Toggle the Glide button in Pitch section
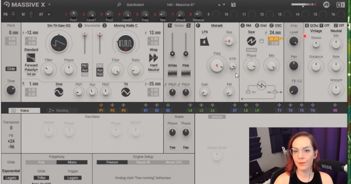This screenshot has height=184, width=351. pos(11,69)
